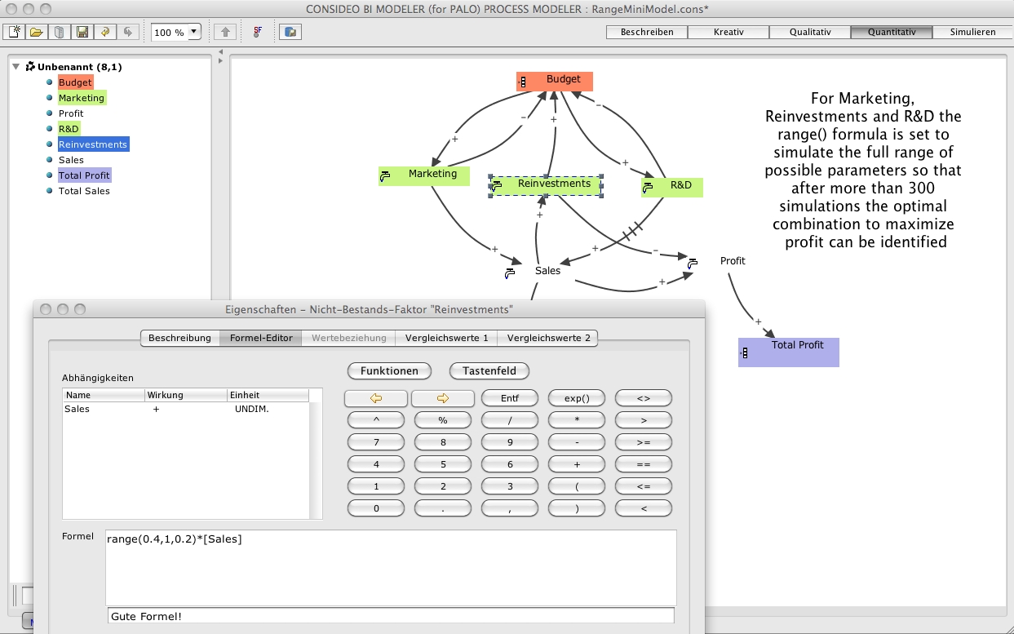Screen dimensions: 1014x634
Task: Click the flow faucet icon on Marketing node
Action: (x=385, y=175)
